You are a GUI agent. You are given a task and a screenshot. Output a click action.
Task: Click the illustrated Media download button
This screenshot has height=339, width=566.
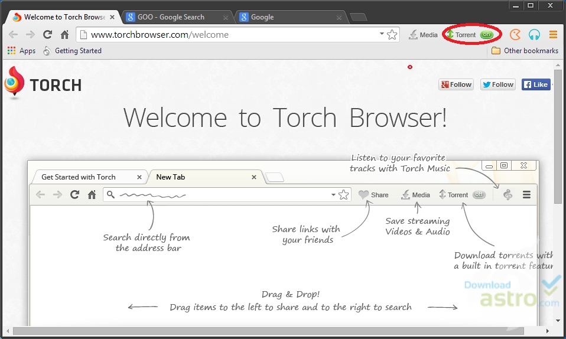415,195
